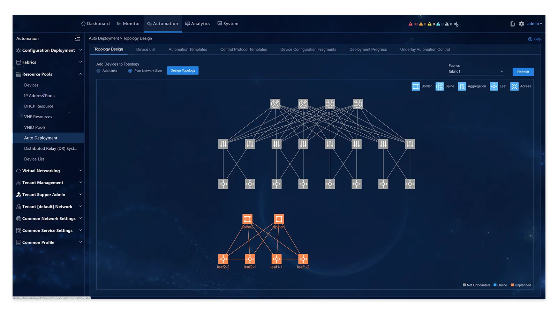Open the System menu

(228, 24)
